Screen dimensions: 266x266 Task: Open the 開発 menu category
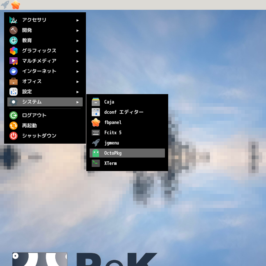click(45, 30)
